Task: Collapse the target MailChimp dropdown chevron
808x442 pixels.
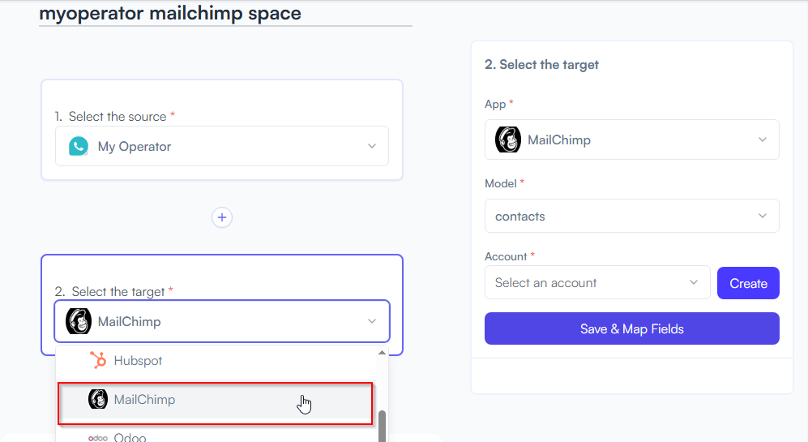Action: [371, 321]
